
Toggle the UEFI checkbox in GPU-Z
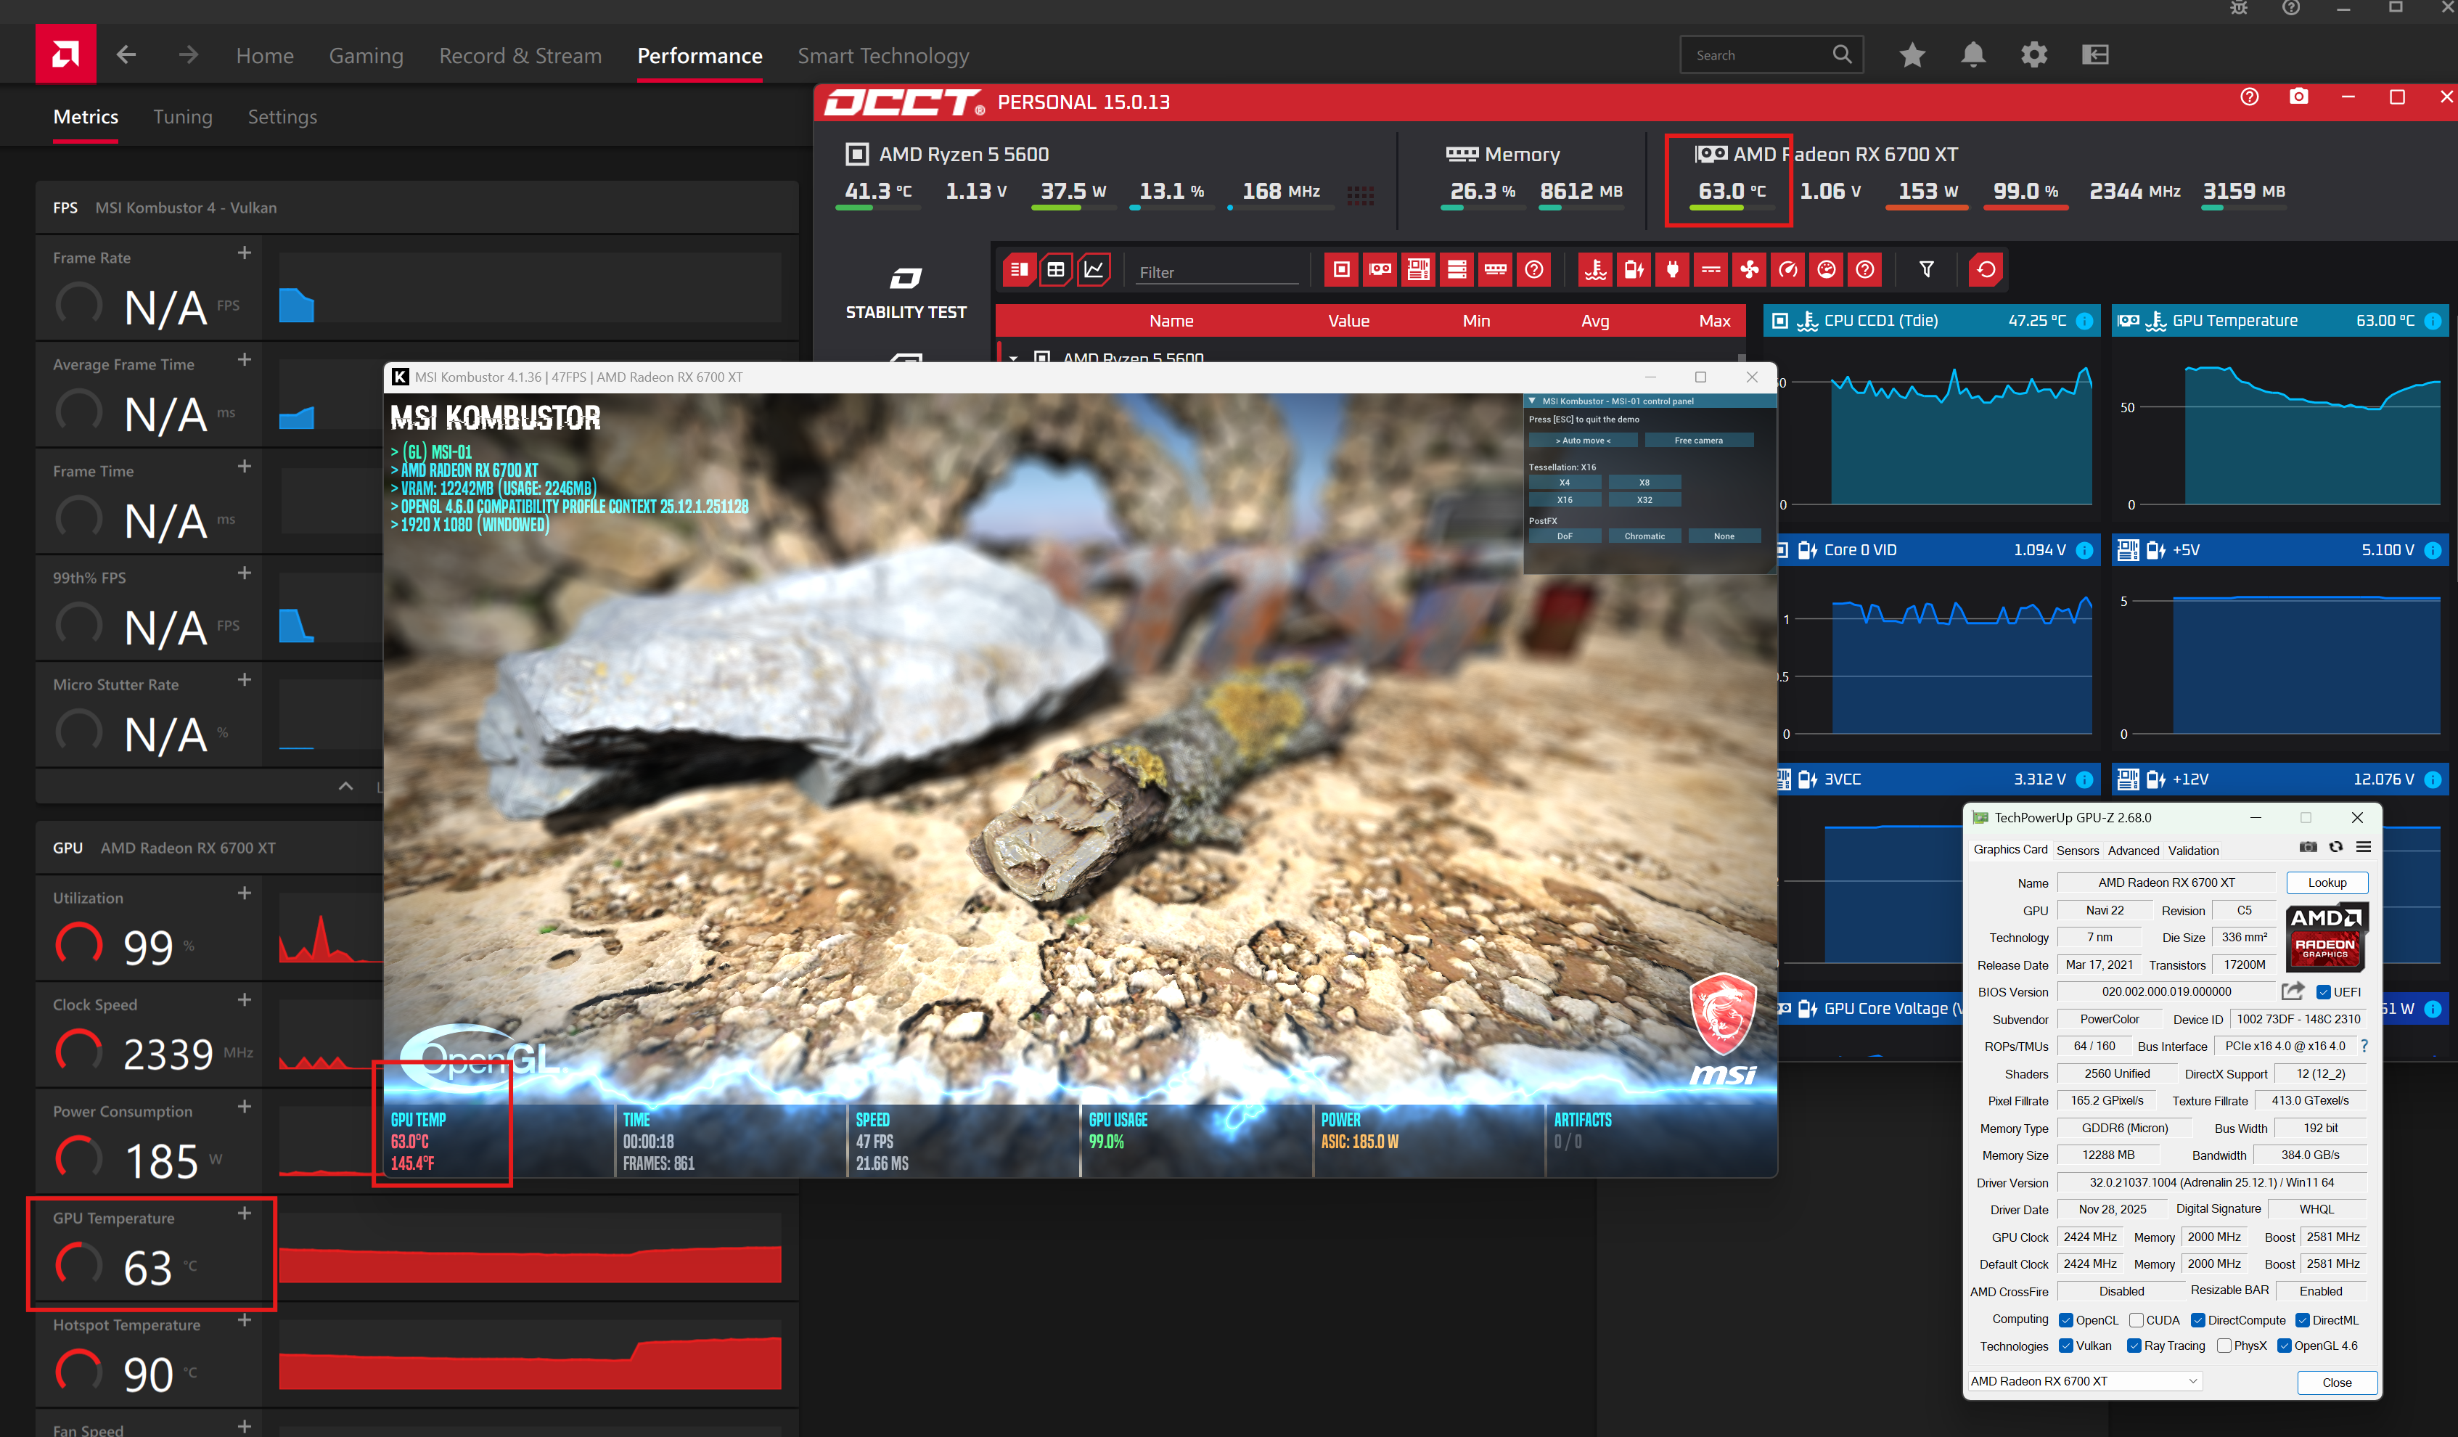click(2324, 992)
